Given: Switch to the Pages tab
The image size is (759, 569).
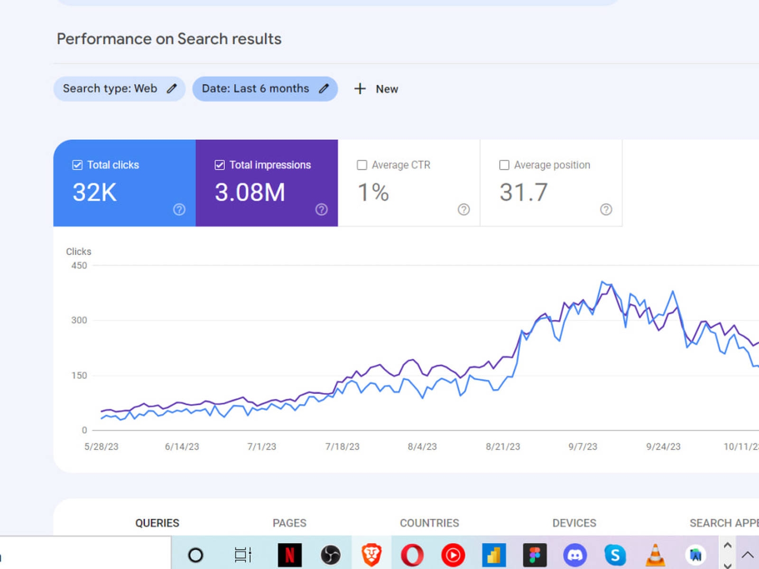Looking at the screenshot, I should click(289, 523).
